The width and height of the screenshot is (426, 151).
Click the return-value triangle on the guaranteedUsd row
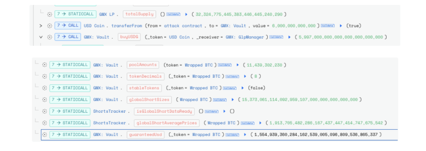coord(245,135)
